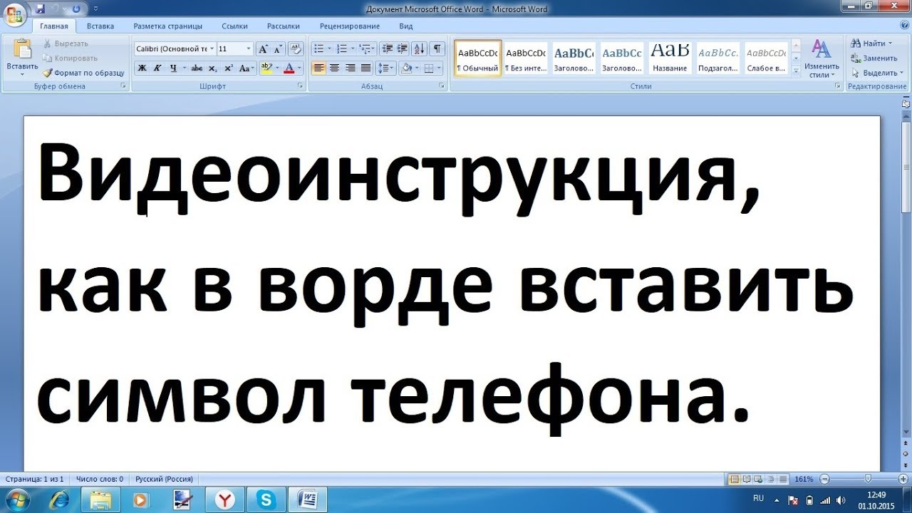Click the Paste (Вставить) clipboard icon
This screenshot has height=513, width=912.
22,49
